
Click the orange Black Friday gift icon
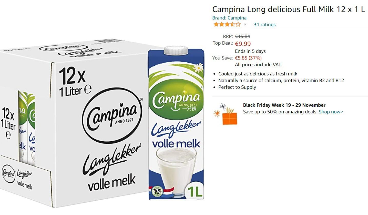pyautogui.click(x=226, y=114)
